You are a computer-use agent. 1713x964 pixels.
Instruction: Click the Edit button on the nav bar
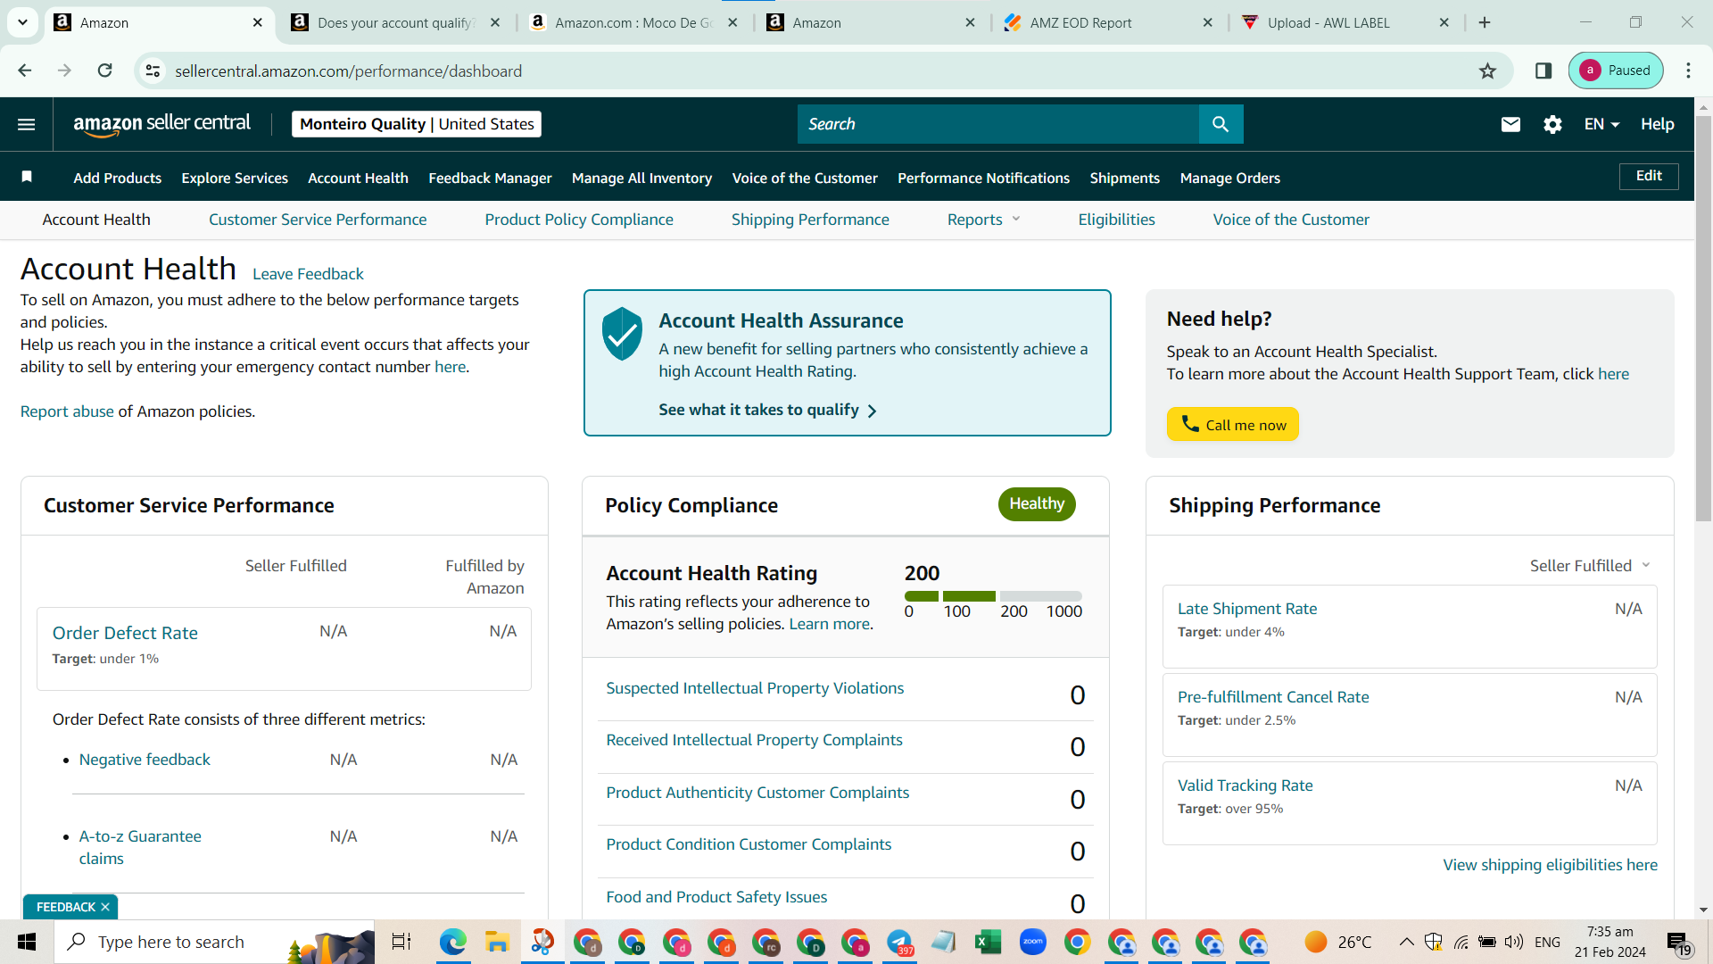tap(1649, 176)
